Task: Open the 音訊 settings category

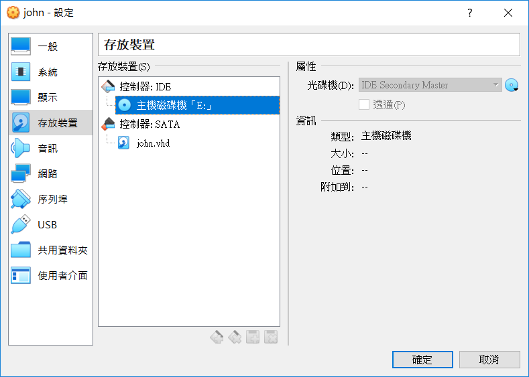Action: 50,148
